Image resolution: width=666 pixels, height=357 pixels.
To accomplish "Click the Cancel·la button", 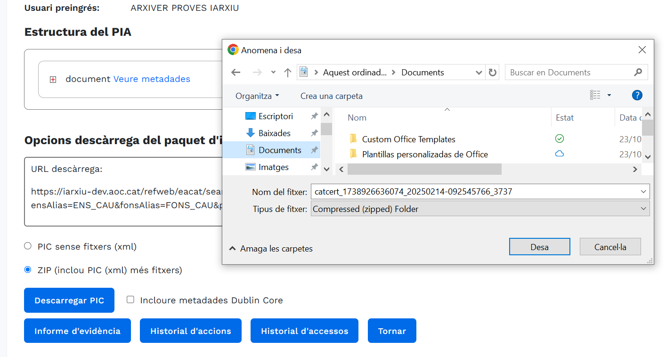I will 610,247.
